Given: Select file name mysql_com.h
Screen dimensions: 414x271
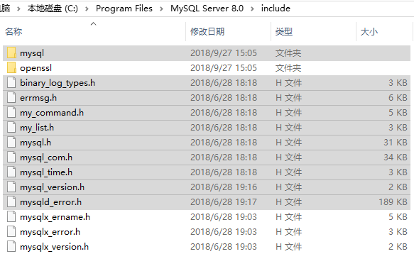Looking at the screenshot, I should click(x=46, y=157).
